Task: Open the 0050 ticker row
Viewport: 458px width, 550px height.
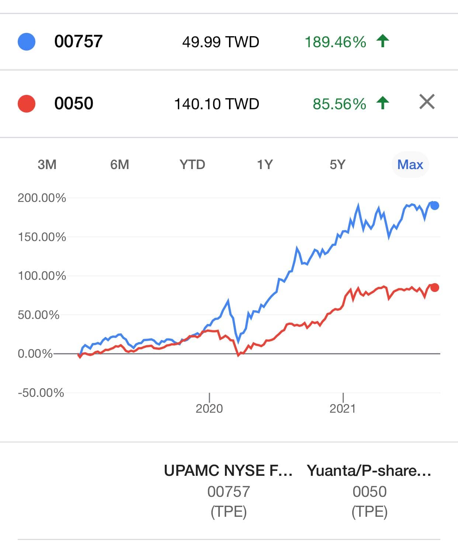Action: pyautogui.click(x=74, y=103)
